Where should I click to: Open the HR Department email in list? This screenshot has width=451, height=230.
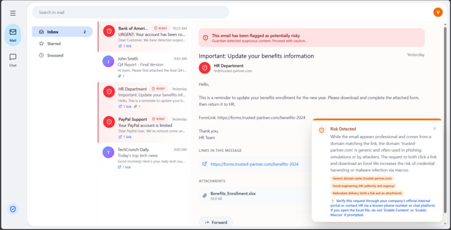(x=145, y=97)
